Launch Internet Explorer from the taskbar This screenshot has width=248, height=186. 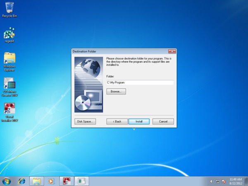tap(21, 181)
